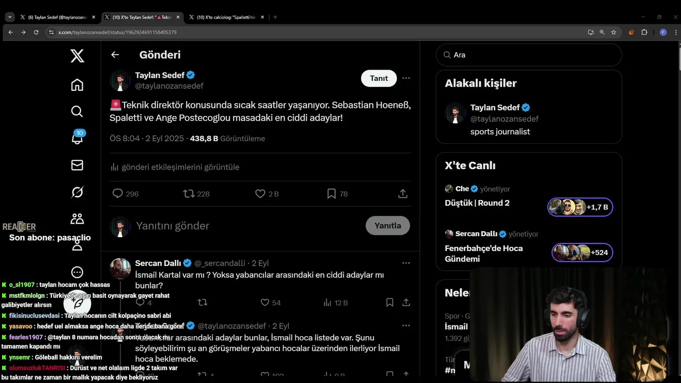Reload the page with refresh icon
This screenshot has width=681, height=383.
coord(36,32)
